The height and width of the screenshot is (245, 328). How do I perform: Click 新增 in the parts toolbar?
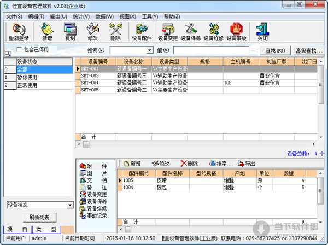click(x=132, y=164)
